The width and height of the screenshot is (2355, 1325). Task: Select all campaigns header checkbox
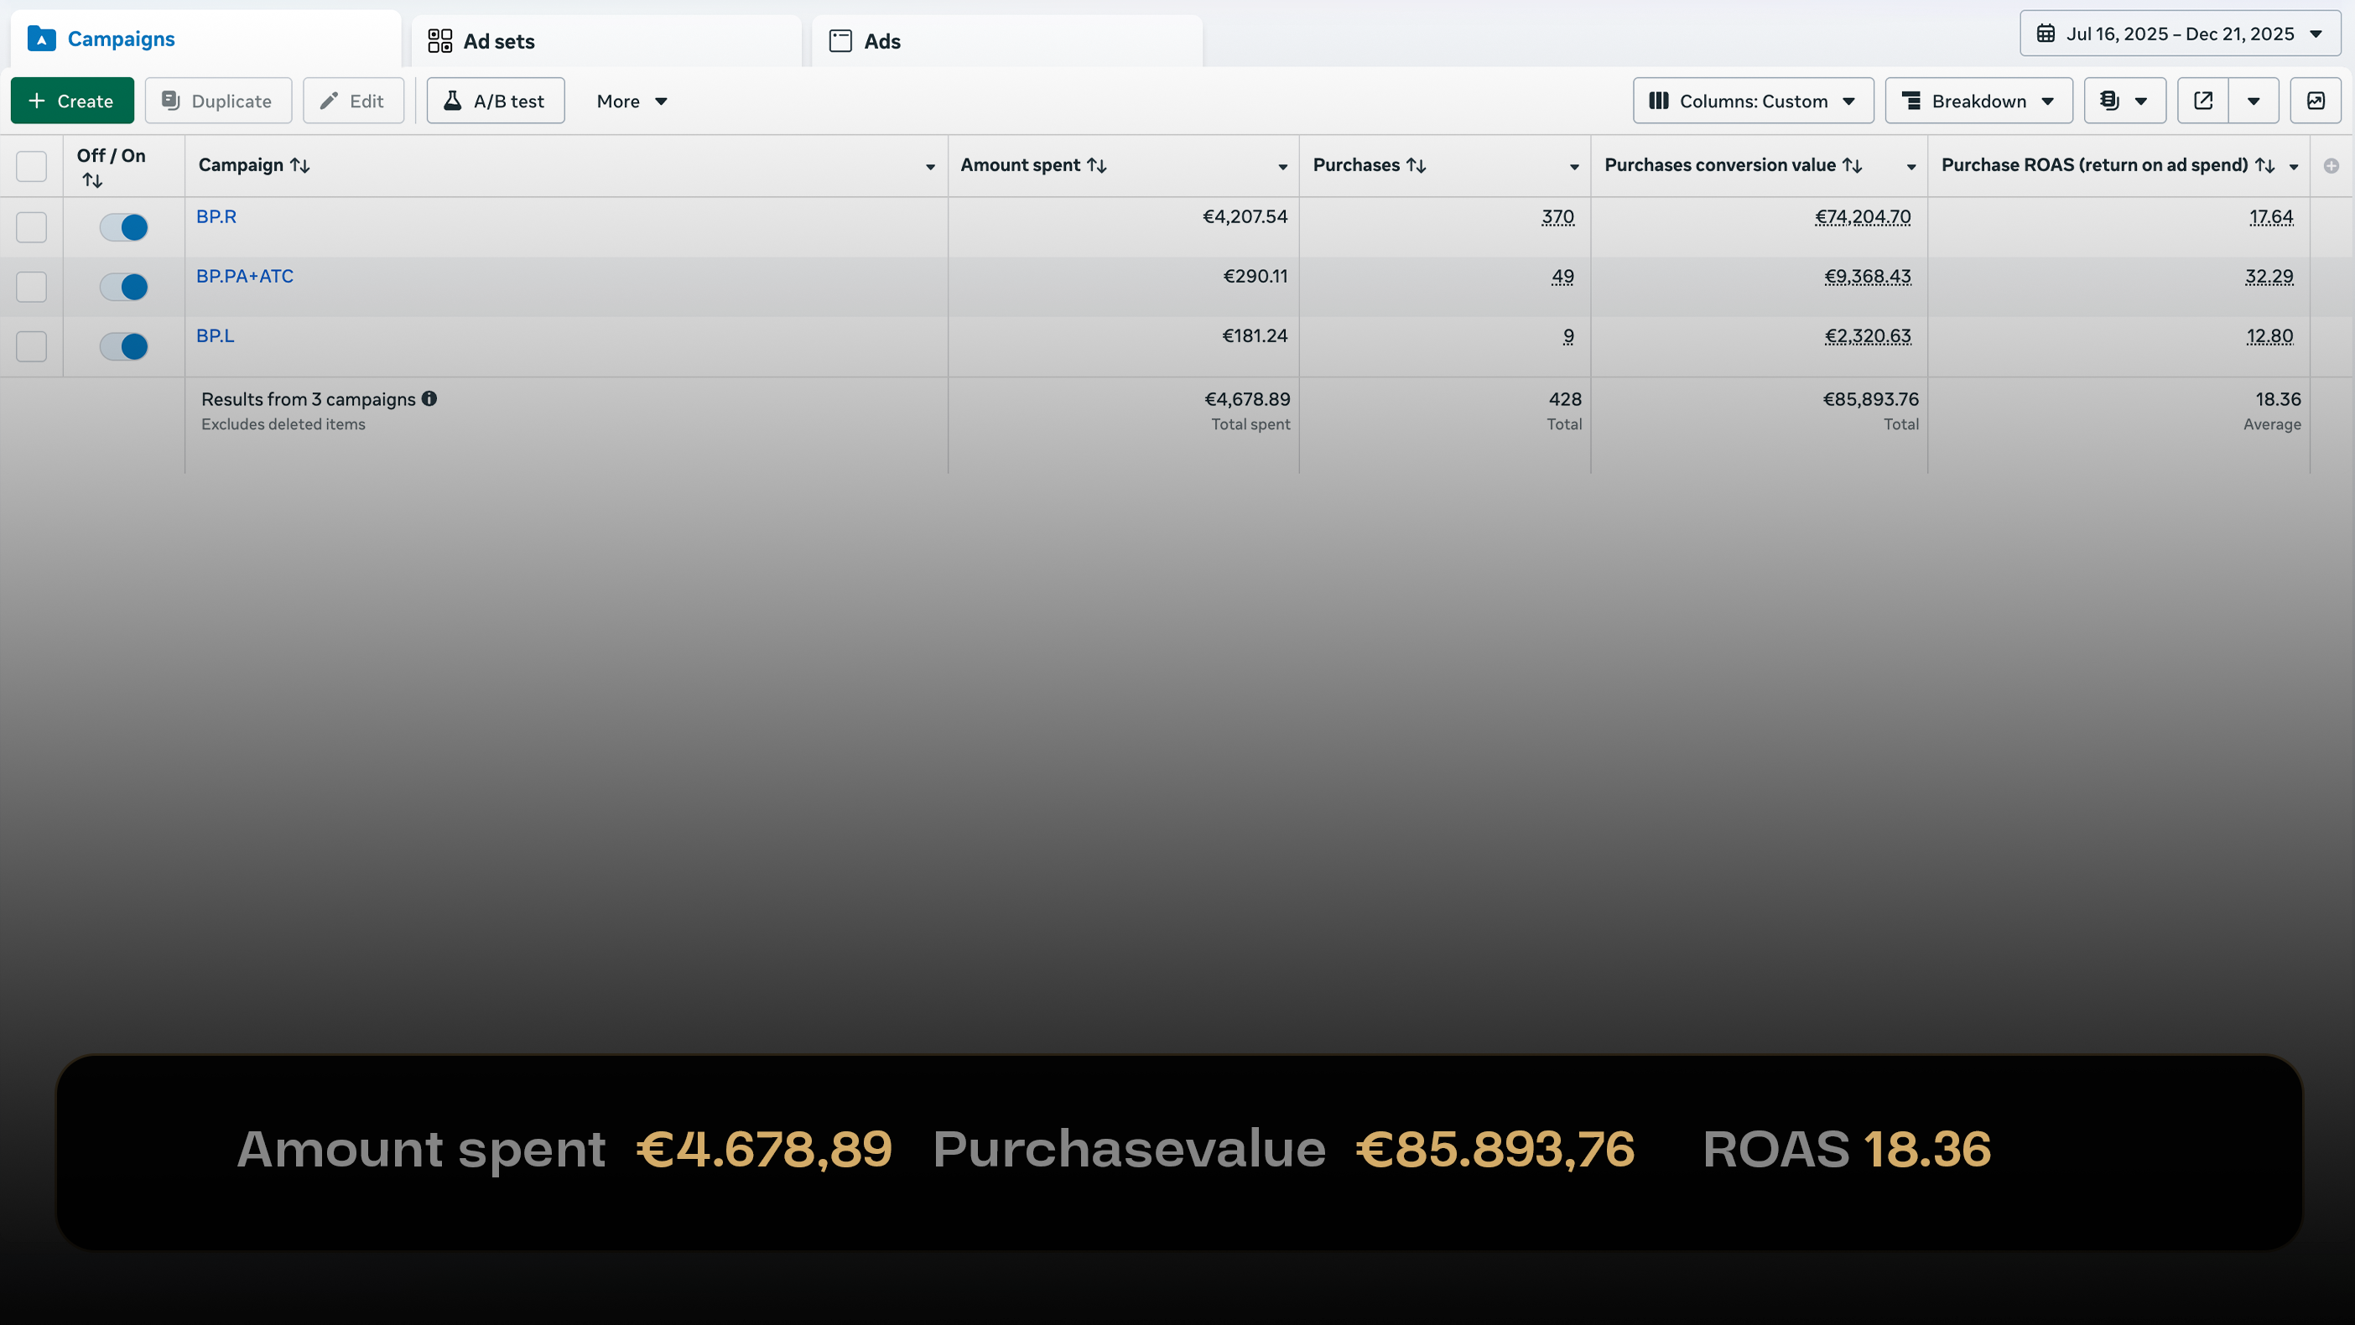point(31,165)
